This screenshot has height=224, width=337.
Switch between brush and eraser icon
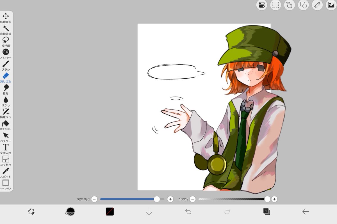(31, 212)
